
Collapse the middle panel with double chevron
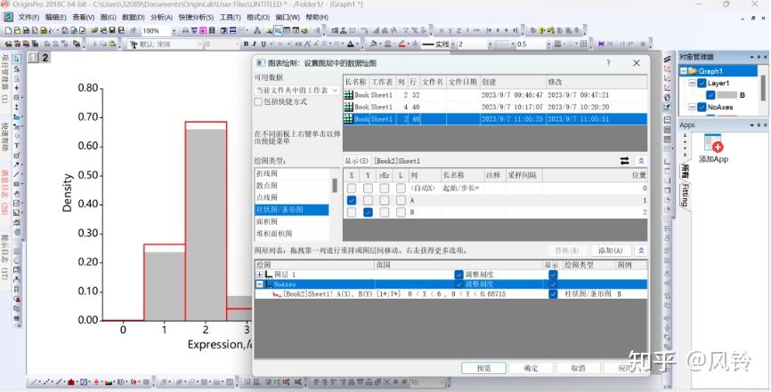coord(641,161)
